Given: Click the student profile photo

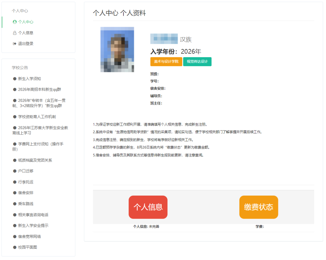Looking at the screenshot, I should pyautogui.click(x=117, y=50).
